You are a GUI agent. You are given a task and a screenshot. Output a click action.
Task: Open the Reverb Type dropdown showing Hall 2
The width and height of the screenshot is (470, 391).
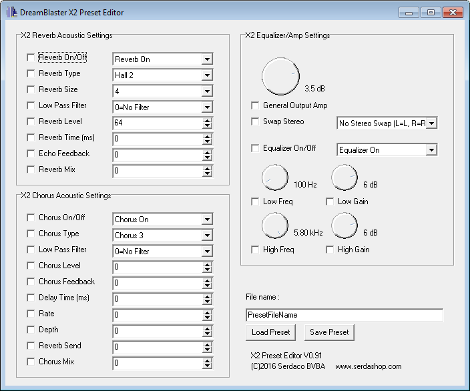207,75
